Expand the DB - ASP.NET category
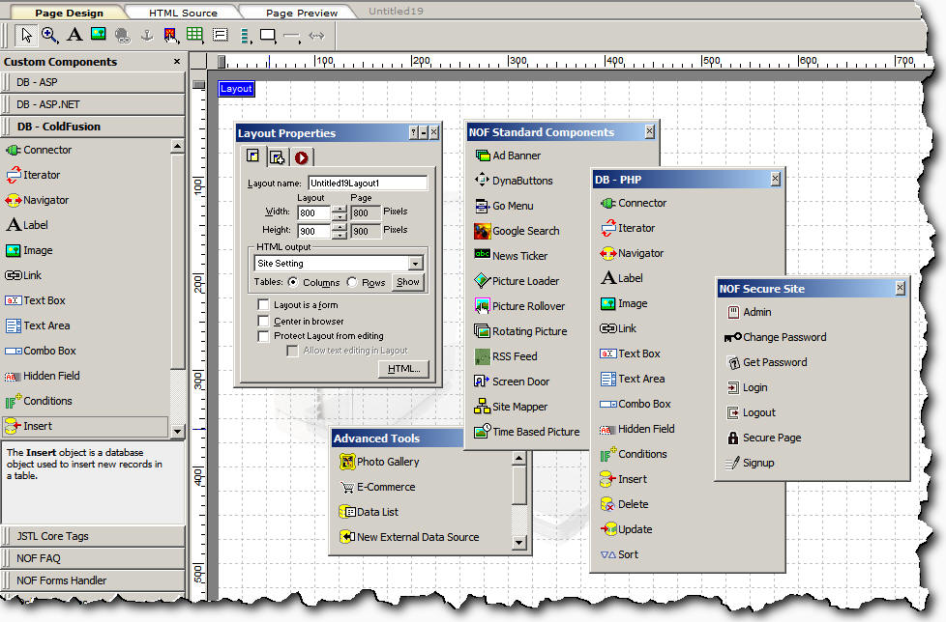Image resolution: width=946 pixels, height=622 pixels. [93, 104]
